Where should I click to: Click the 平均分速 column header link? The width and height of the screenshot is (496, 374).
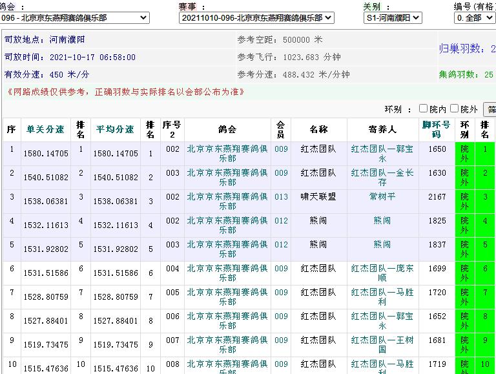[x=115, y=129]
